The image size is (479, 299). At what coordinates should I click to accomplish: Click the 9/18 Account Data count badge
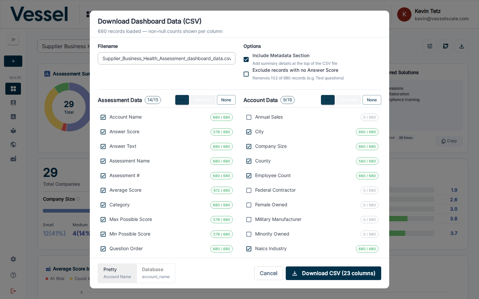pyautogui.click(x=287, y=100)
